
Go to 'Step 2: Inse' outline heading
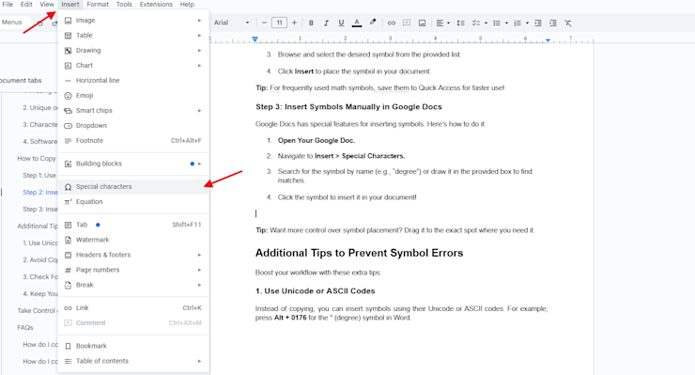(x=39, y=192)
